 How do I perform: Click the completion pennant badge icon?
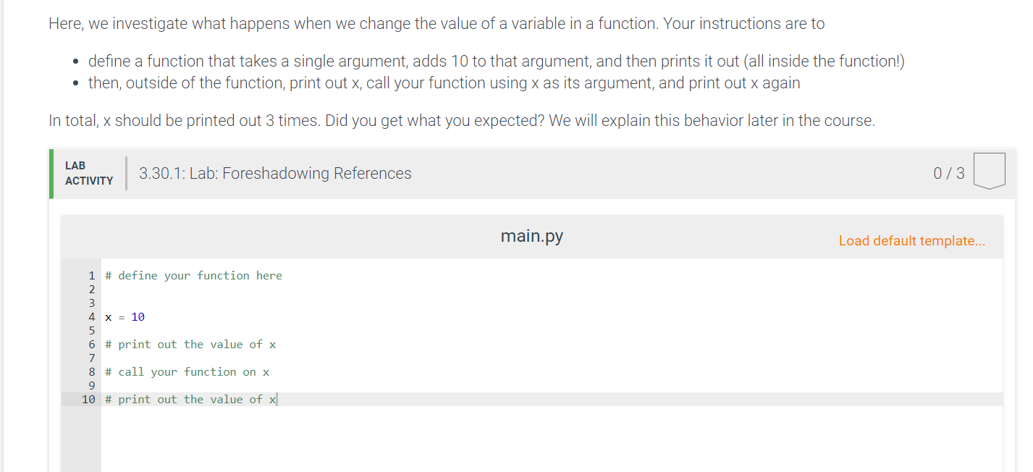click(990, 170)
